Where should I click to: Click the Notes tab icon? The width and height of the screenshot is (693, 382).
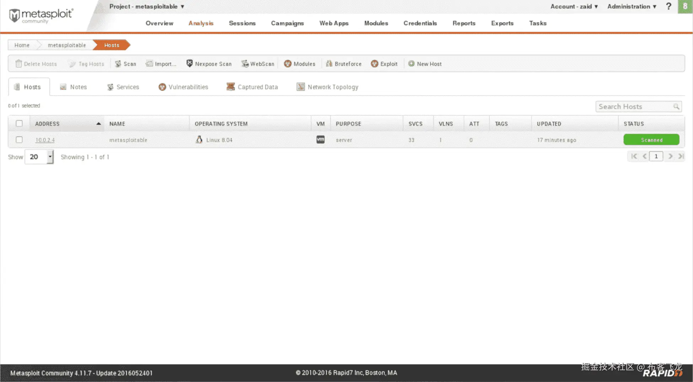63,87
